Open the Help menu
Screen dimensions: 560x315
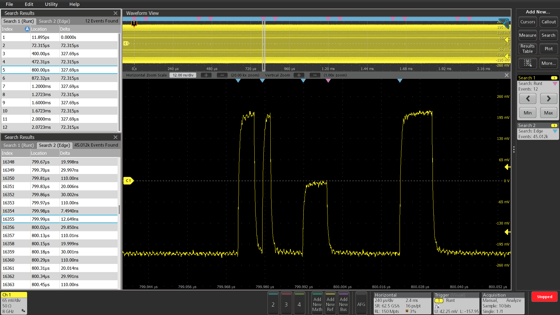point(74,4)
